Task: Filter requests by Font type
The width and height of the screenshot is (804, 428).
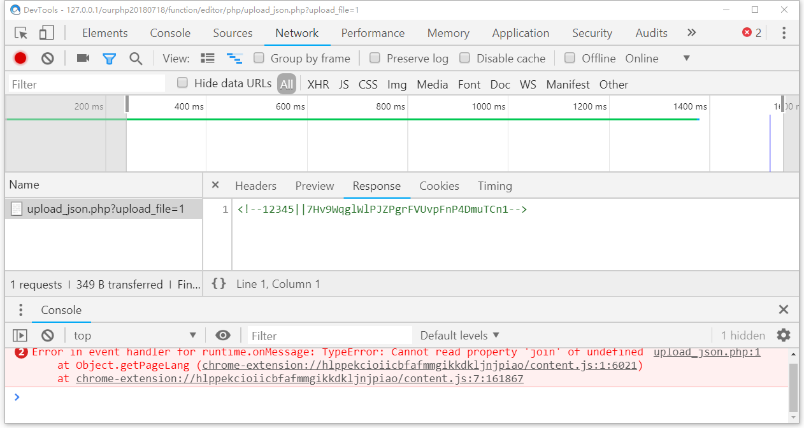Action: click(x=470, y=84)
